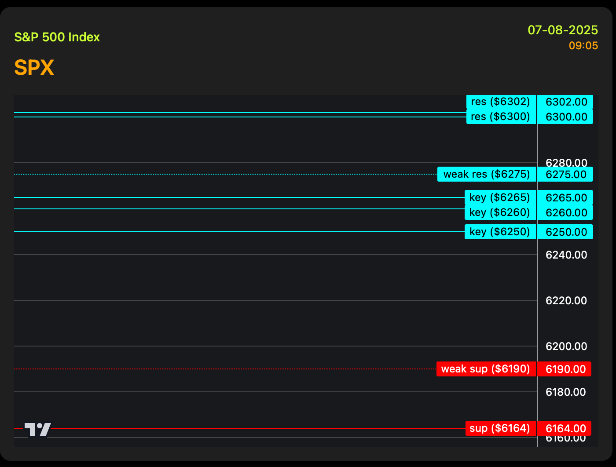Click the TradingView logo icon
The height and width of the screenshot is (467, 616).
(37, 430)
